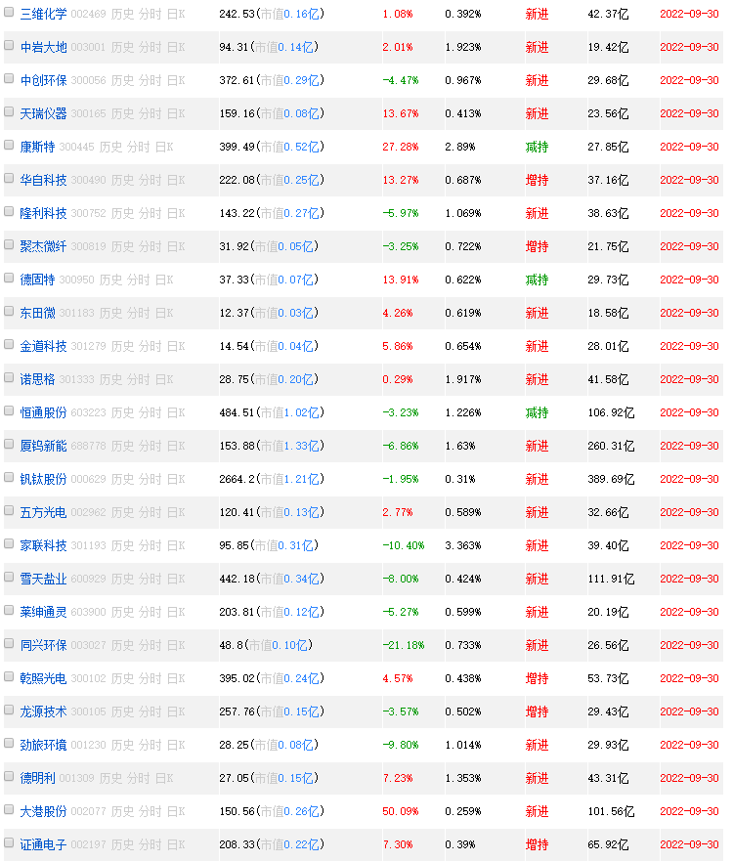Tick the checkbox for 三维化学
733x862 pixels.
[x=9, y=12]
